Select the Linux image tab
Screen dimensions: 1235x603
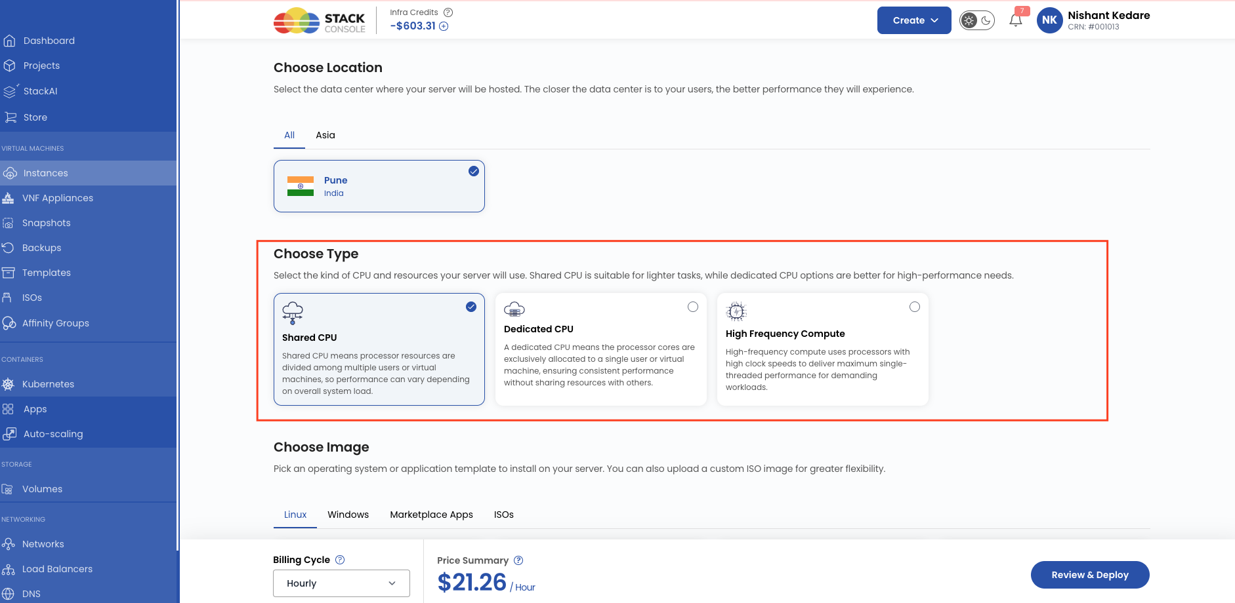point(295,515)
